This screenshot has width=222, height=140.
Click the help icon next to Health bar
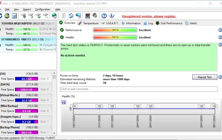(x=220, y=37)
